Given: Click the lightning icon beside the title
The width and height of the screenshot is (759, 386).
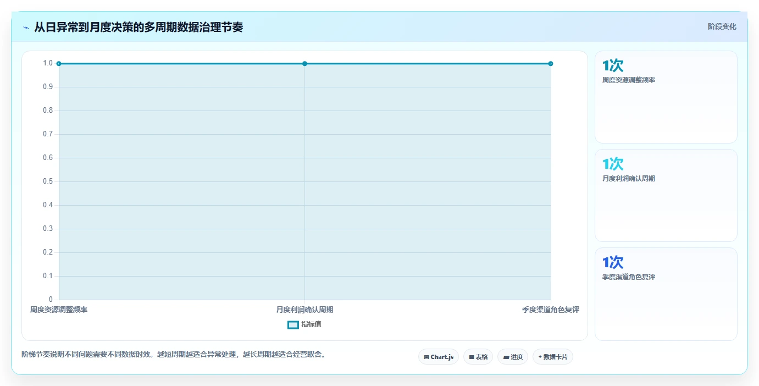Looking at the screenshot, I should 26,27.
